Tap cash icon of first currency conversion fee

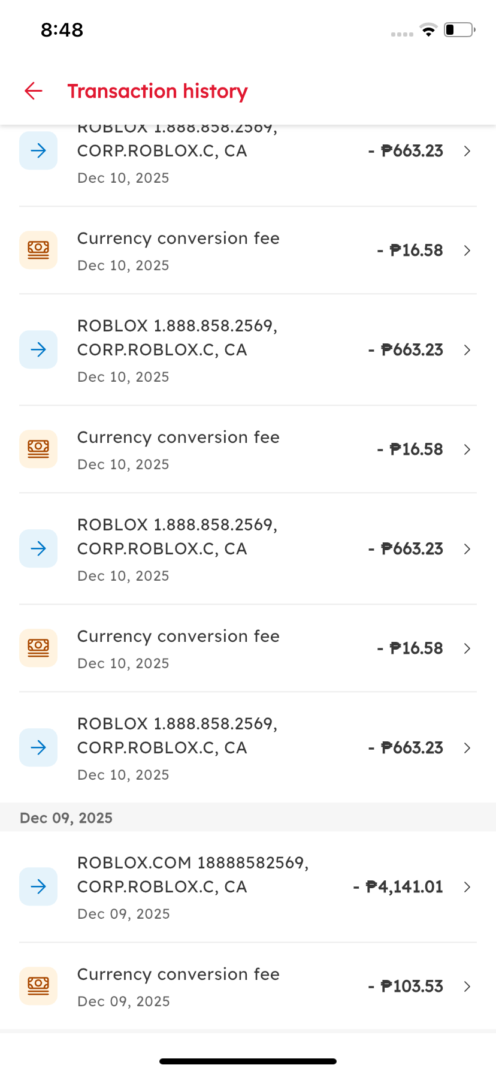38,250
